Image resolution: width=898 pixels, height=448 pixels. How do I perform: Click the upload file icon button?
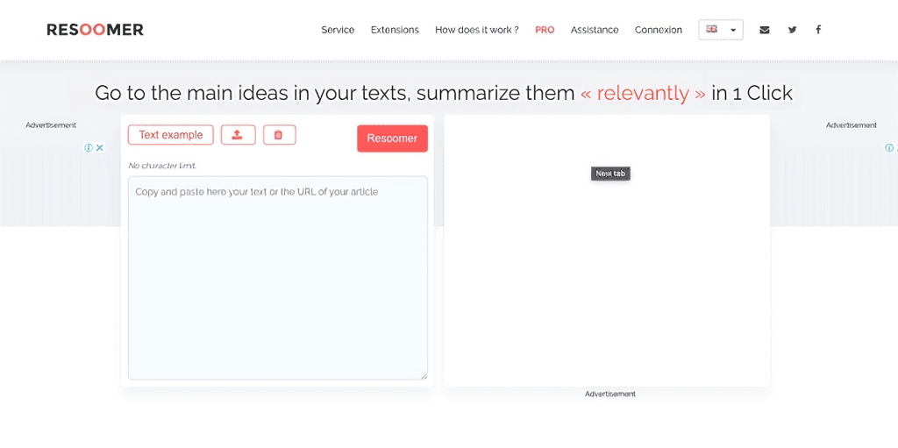pos(239,135)
